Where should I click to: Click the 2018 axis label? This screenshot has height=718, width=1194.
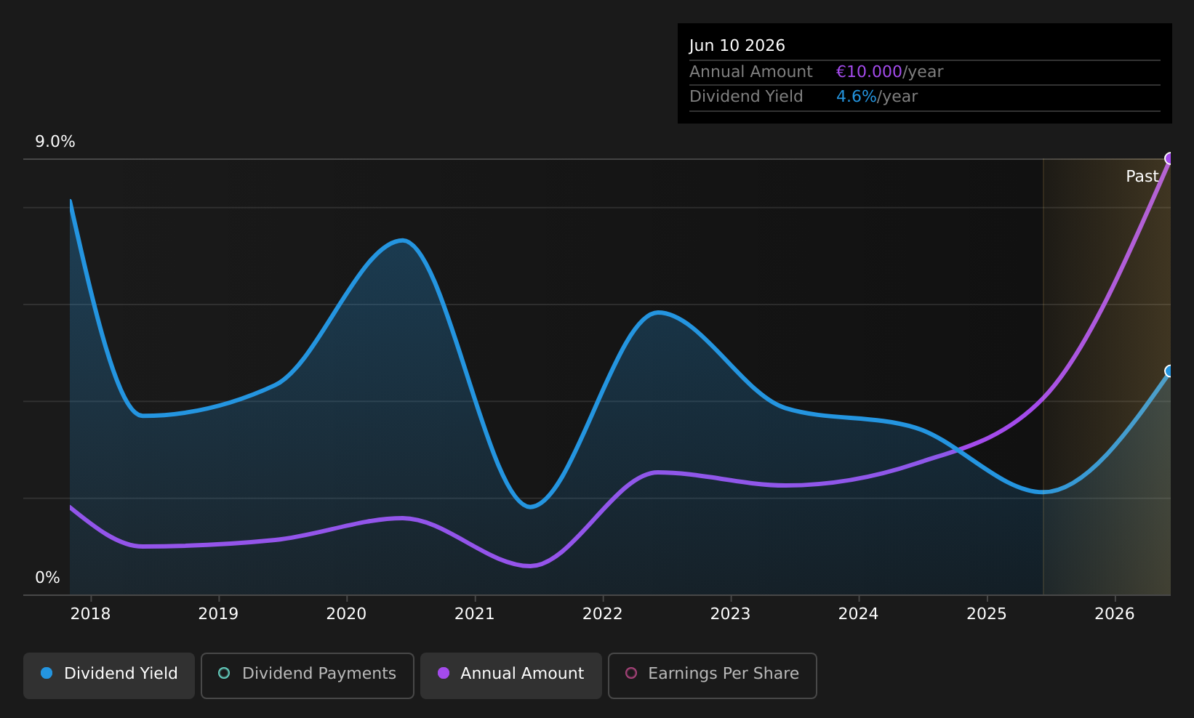click(91, 614)
